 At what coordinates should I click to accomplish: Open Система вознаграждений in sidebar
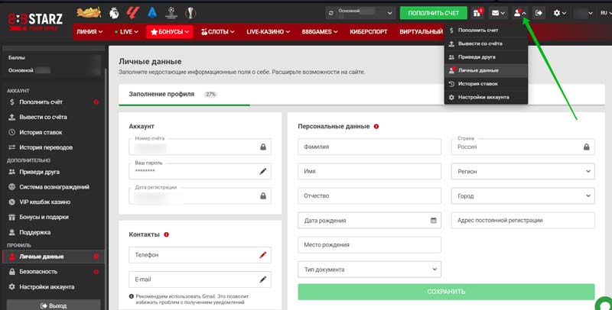(x=54, y=187)
